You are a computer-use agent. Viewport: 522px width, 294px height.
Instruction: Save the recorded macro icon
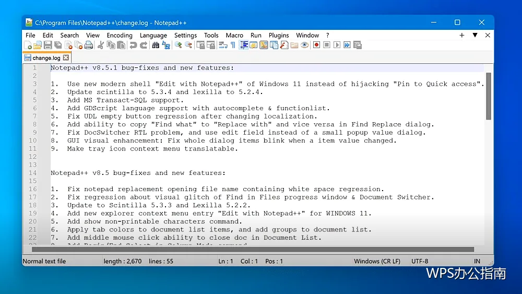click(x=357, y=45)
